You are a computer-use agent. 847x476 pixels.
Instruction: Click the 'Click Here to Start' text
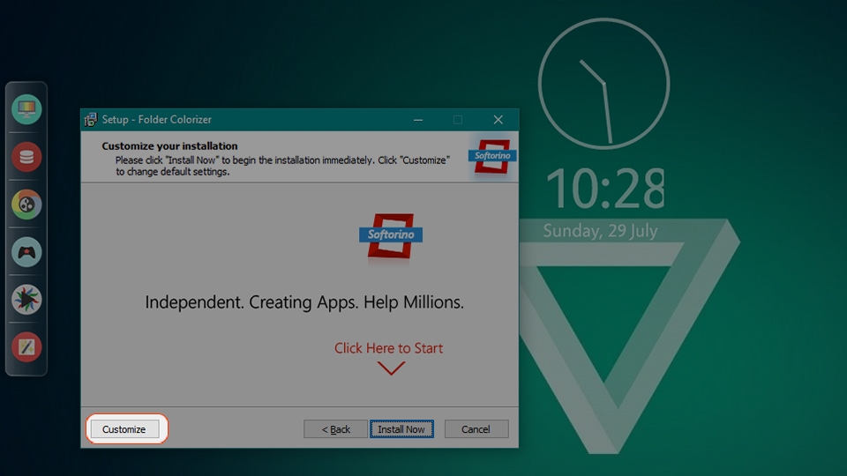(388, 348)
